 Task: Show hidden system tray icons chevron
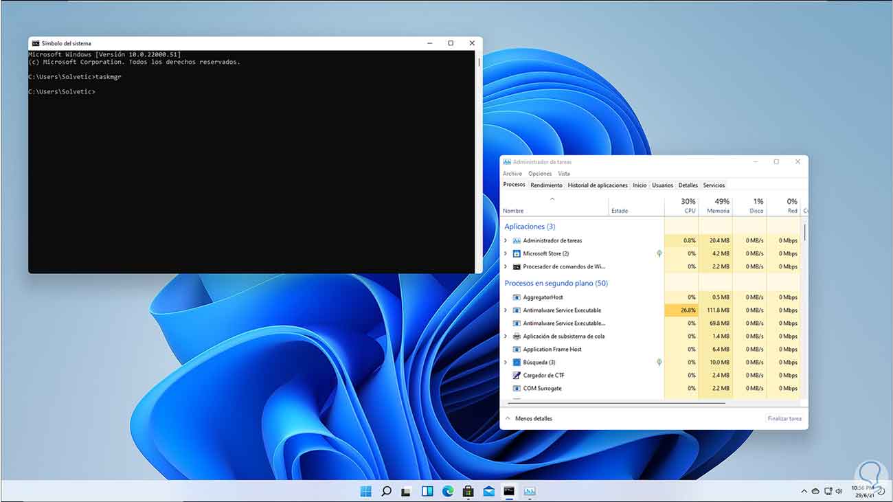click(x=804, y=491)
